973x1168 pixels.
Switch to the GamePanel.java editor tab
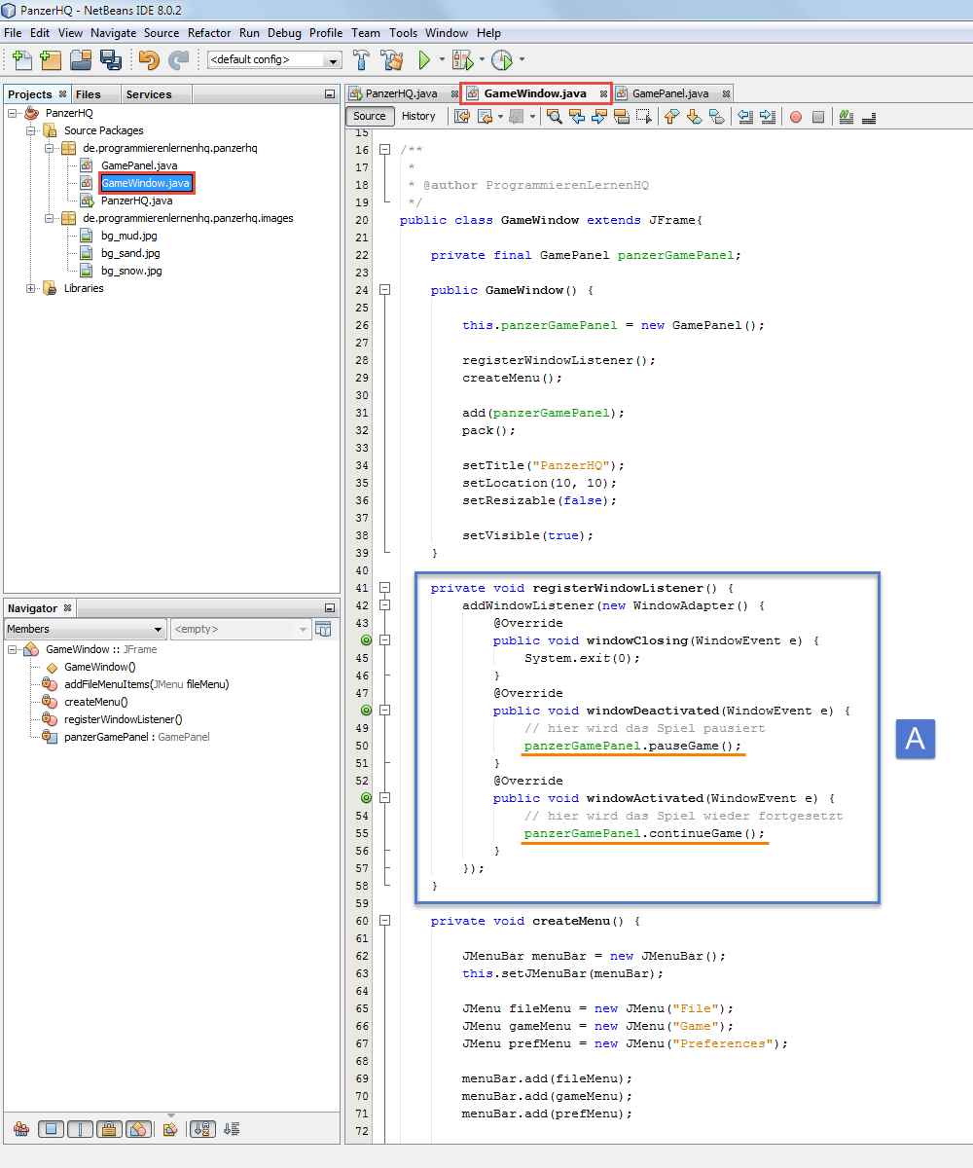pos(672,93)
